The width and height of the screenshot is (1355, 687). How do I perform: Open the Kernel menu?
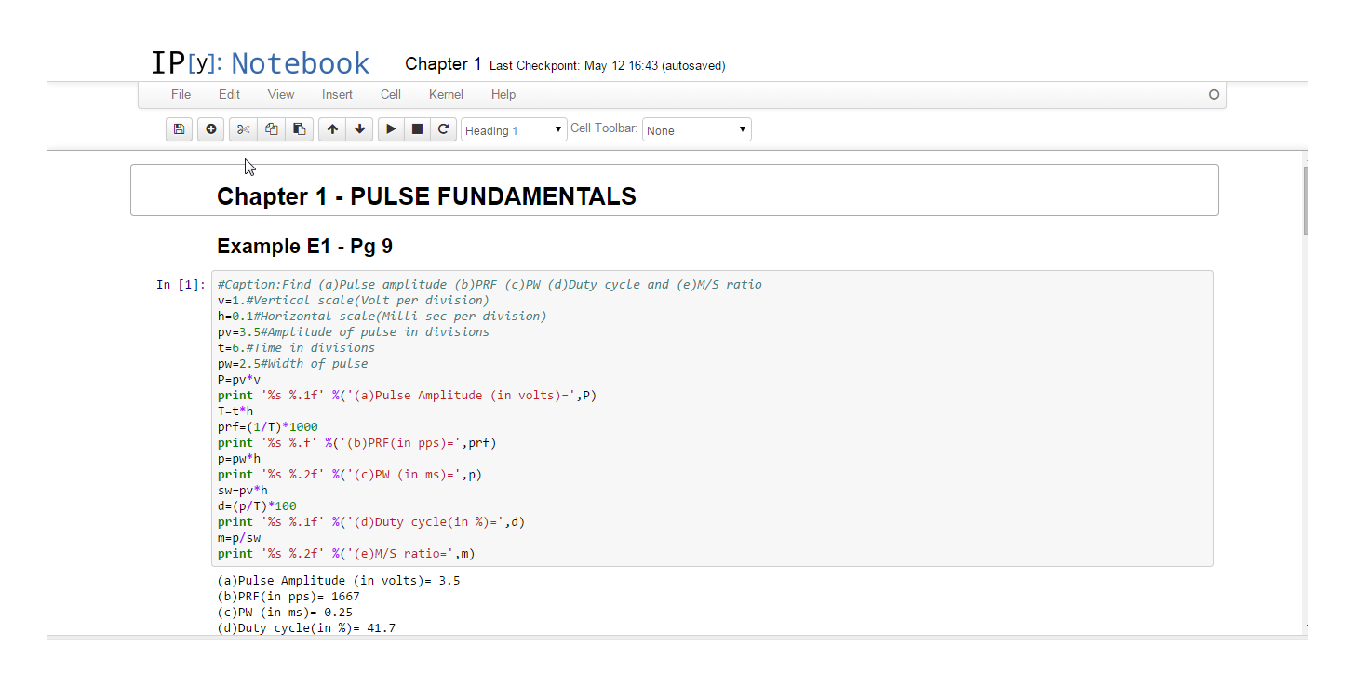click(446, 94)
